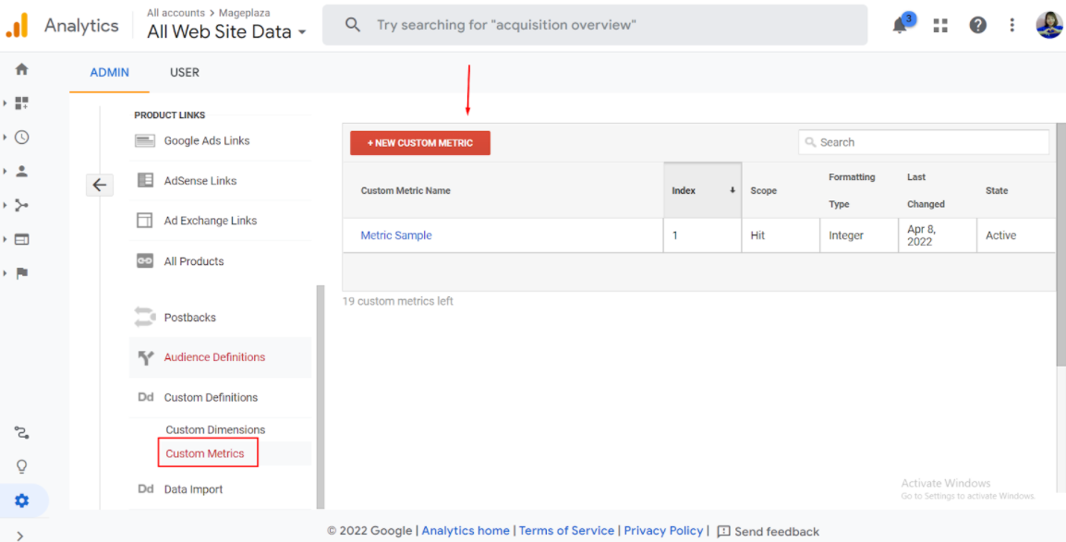Click the Admin gear icon

pos(22,500)
